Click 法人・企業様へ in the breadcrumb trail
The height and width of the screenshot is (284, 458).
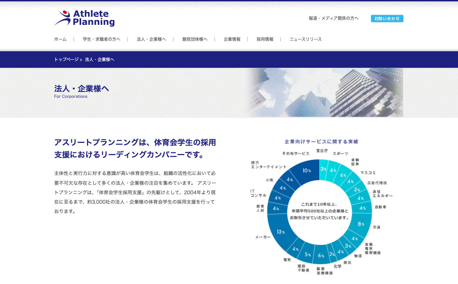[x=100, y=59]
